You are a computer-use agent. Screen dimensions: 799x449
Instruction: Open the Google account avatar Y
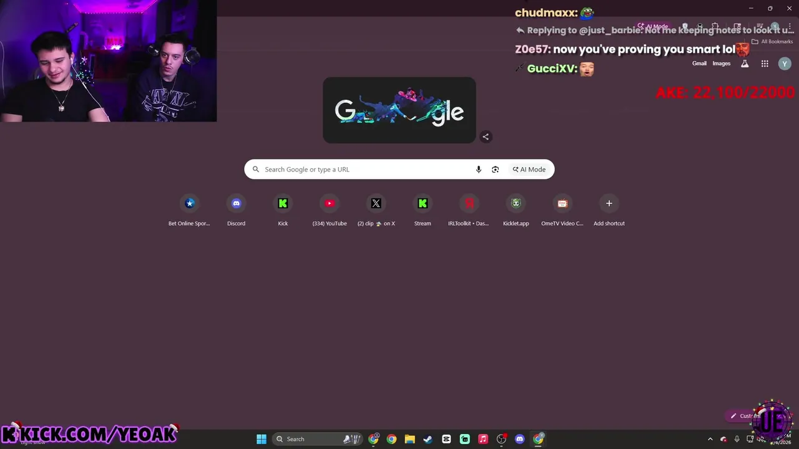point(785,64)
